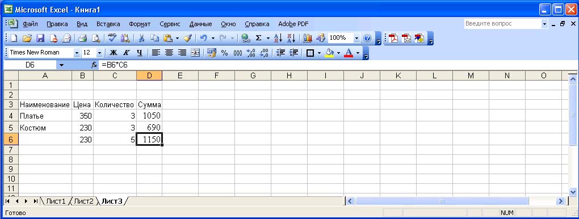
Task: Apply thousands separator 000 format
Action: click(238, 53)
